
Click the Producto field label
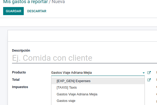pyautogui.click(x=19, y=72)
